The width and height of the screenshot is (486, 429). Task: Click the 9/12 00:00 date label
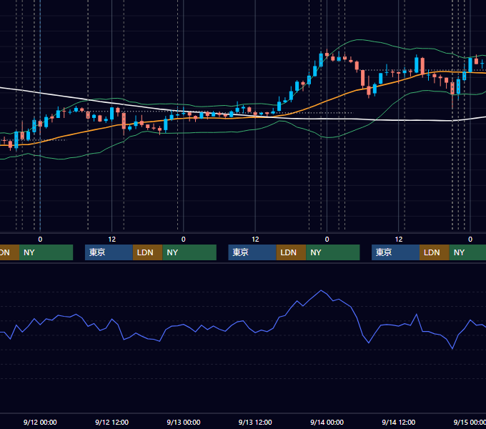point(40,422)
